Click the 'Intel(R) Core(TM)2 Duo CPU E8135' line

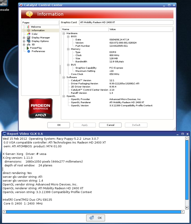pyautogui.click(x=27, y=200)
